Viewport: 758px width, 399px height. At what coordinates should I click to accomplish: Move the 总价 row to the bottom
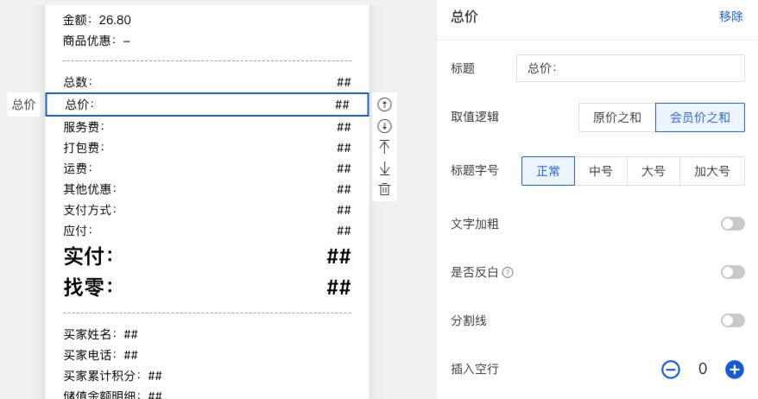[385, 168]
